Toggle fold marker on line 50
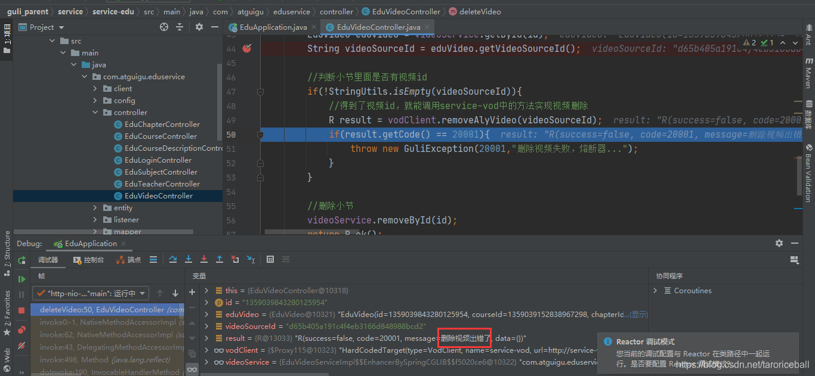The image size is (815, 376). tap(260, 135)
